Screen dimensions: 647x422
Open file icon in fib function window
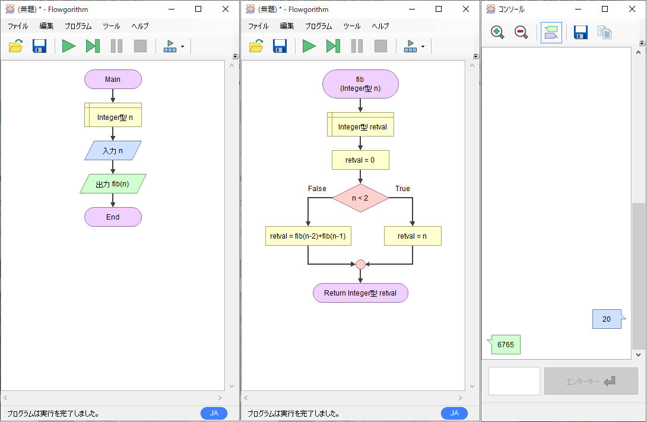click(256, 46)
